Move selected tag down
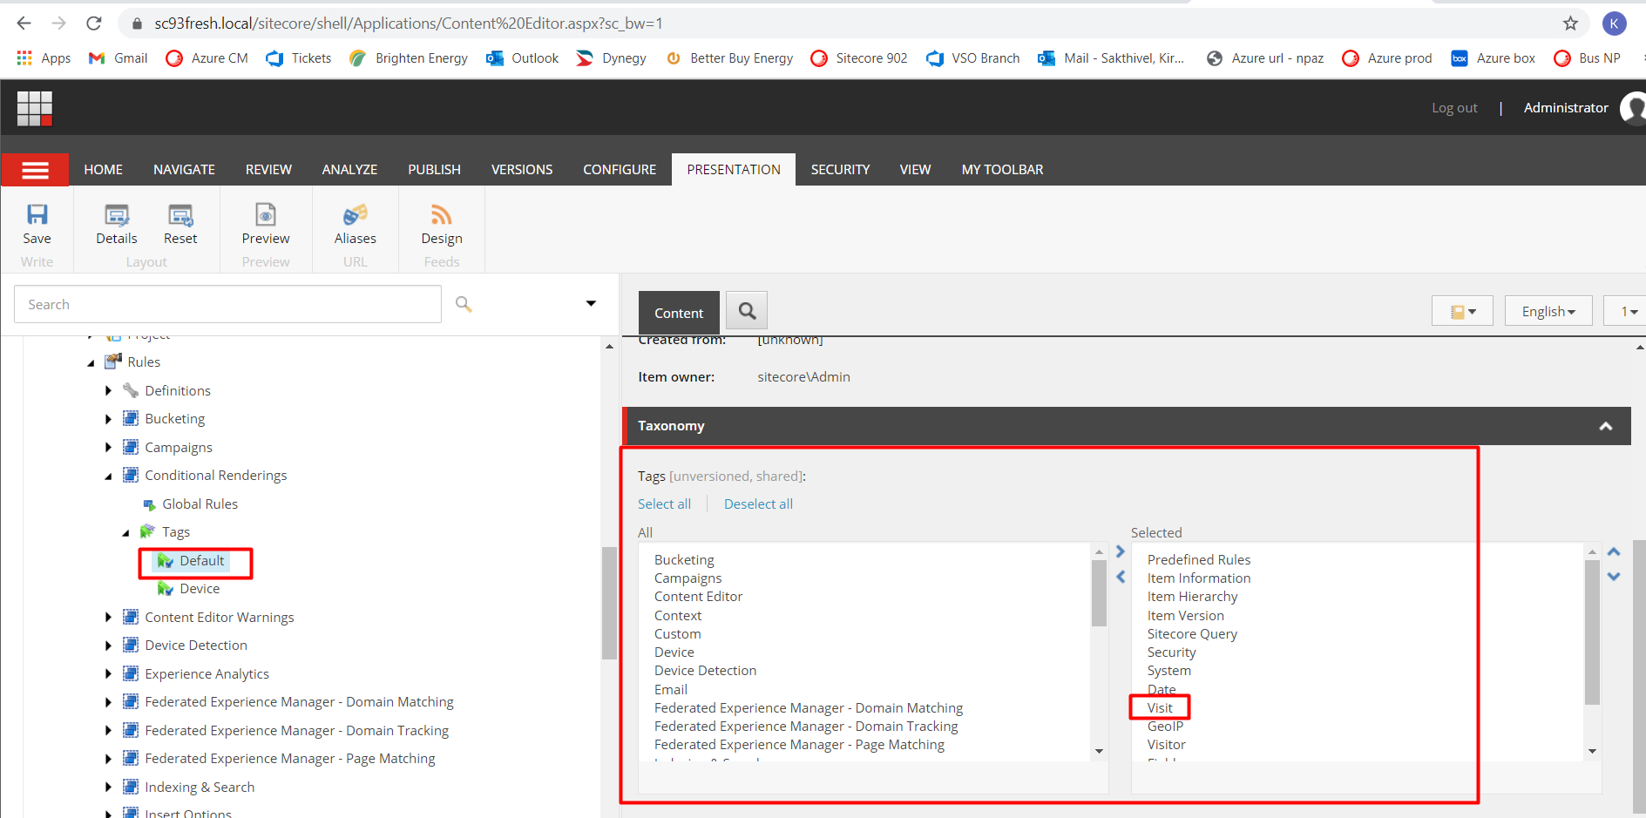Viewport: 1646px width, 818px height. click(1614, 577)
